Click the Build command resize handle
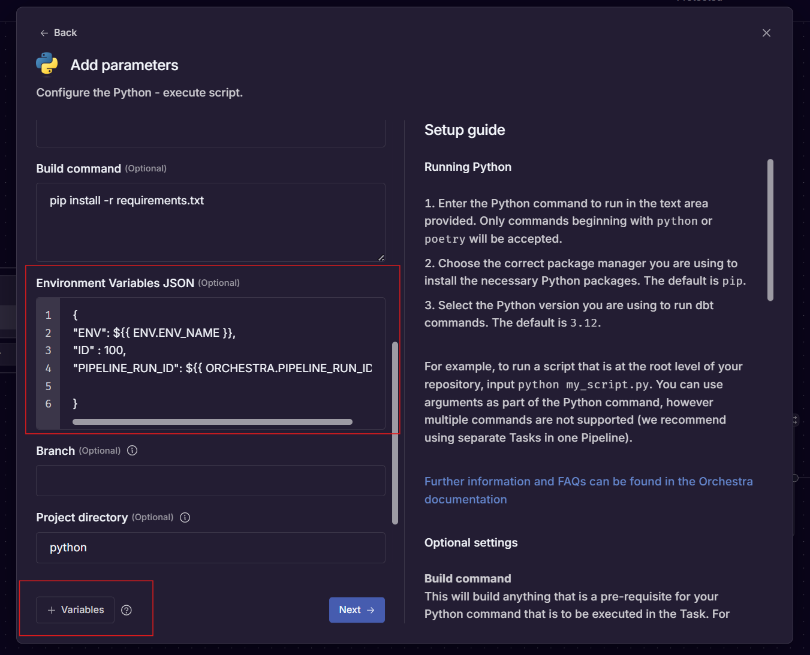Image resolution: width=810 pixels, height=655 pixels. [381, 258]
